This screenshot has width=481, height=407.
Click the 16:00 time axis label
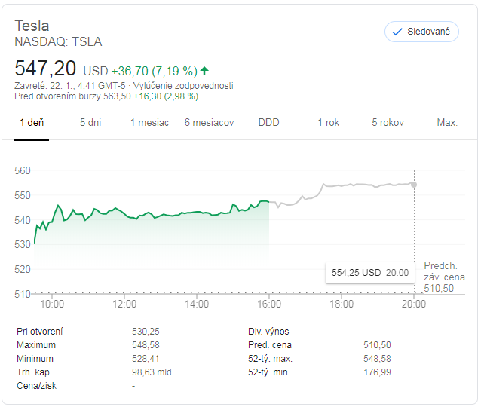pyautogui.click(x=269, y=304)
